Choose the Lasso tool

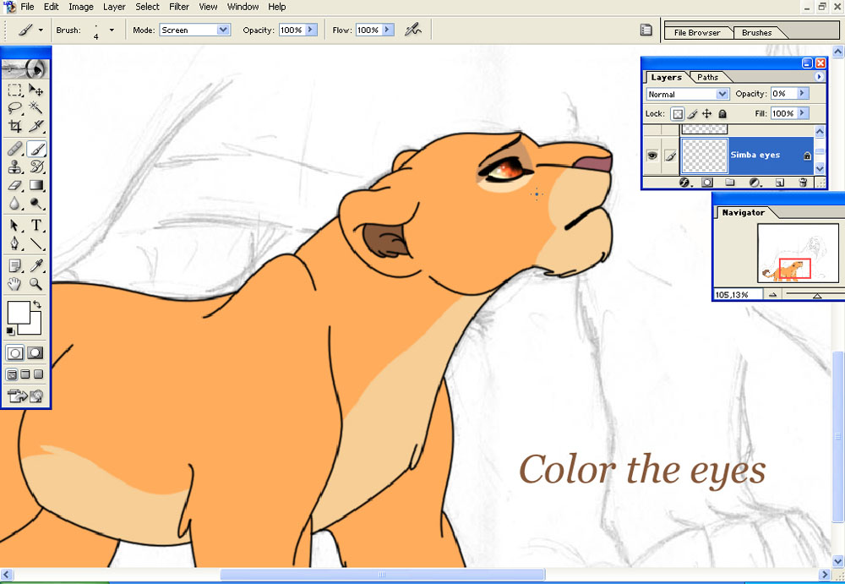(14, 108)
